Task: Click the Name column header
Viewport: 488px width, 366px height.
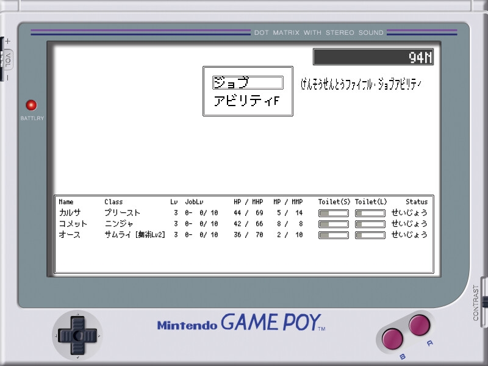Action: pyautogui.click(x=66, y=202)
